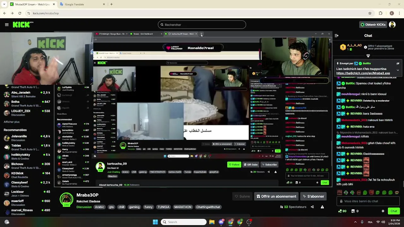
Task: Open the channel points 90 balance
Action: (342, 211)
